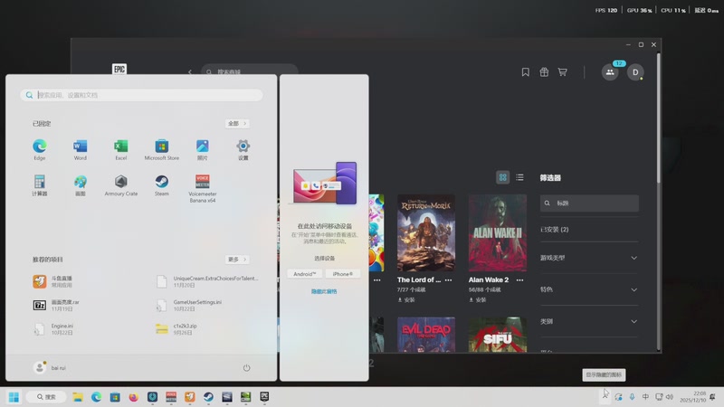Open Epic friends list icon
The image size is (724, 407).
point(610,72)
